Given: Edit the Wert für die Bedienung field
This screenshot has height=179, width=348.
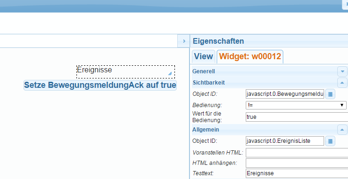Looking at the screenshot, I should click(297, 117).
